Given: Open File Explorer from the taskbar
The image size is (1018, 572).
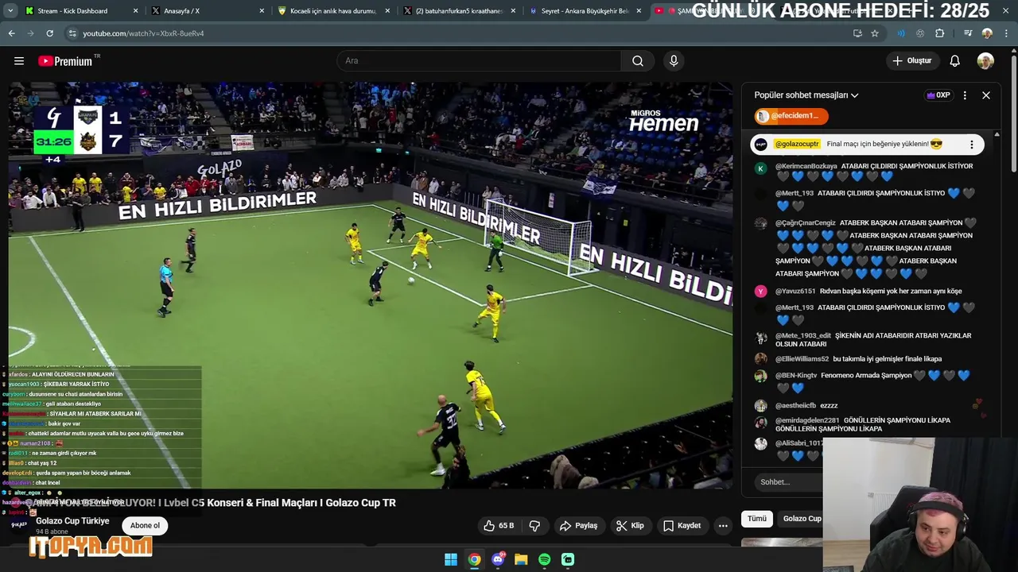Looking at the screenshot, I should [x=521, y=559].
